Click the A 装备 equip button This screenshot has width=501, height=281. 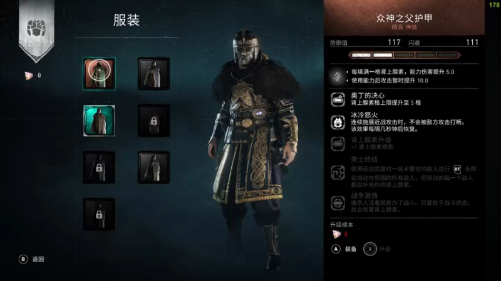[x=344, y=249]
